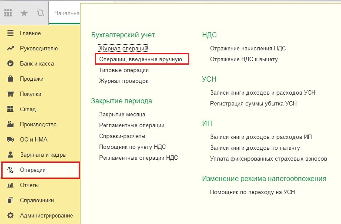341x224 pixels.
Task: Click the Банк и касса ruble icon
Action: point(10,63)
